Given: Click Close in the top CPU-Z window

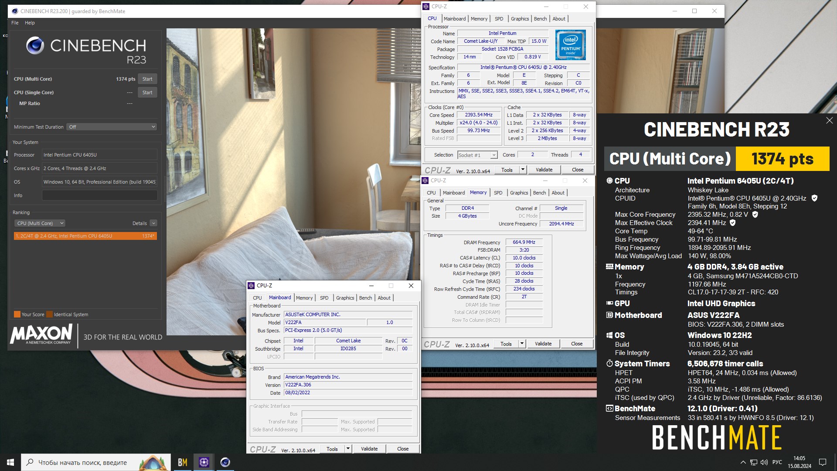Looking at the screenshot, I should (578, 170).
